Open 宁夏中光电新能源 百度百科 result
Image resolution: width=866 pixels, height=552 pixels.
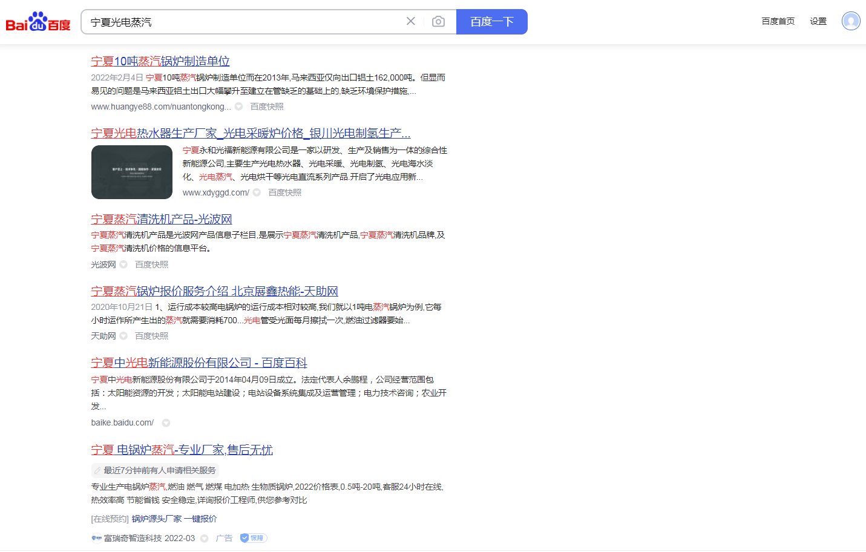click(199, 363)
